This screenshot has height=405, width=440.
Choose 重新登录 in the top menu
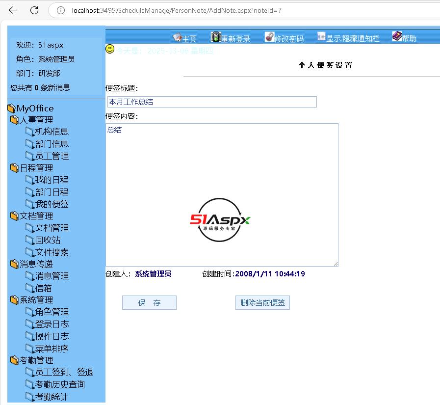[x=236, y=39]
